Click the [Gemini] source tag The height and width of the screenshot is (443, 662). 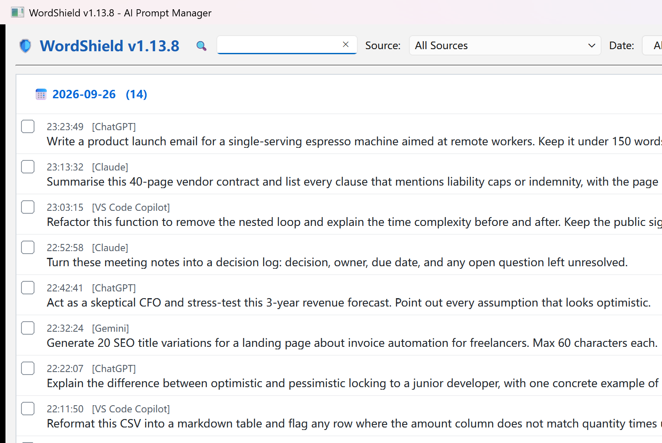[111, 328]
